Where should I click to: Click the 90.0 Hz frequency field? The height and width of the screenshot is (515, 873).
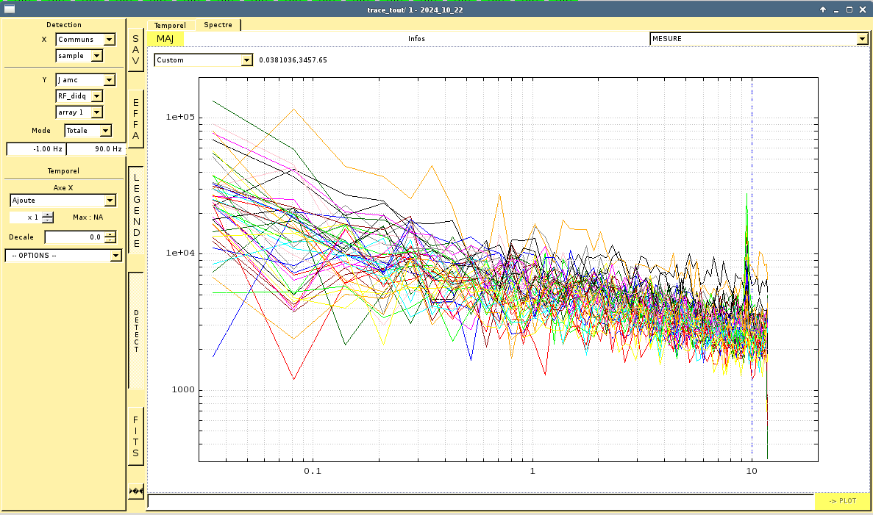96,149
